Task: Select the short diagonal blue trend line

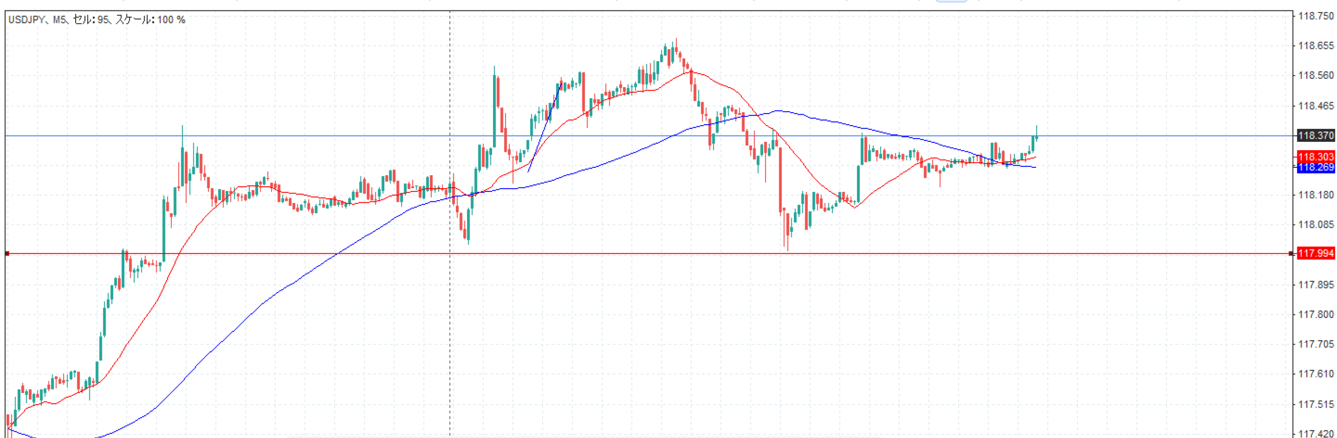Action: click(545, 128)
